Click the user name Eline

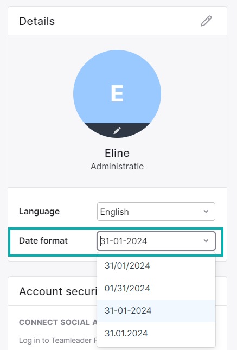(x=117, y=153)
